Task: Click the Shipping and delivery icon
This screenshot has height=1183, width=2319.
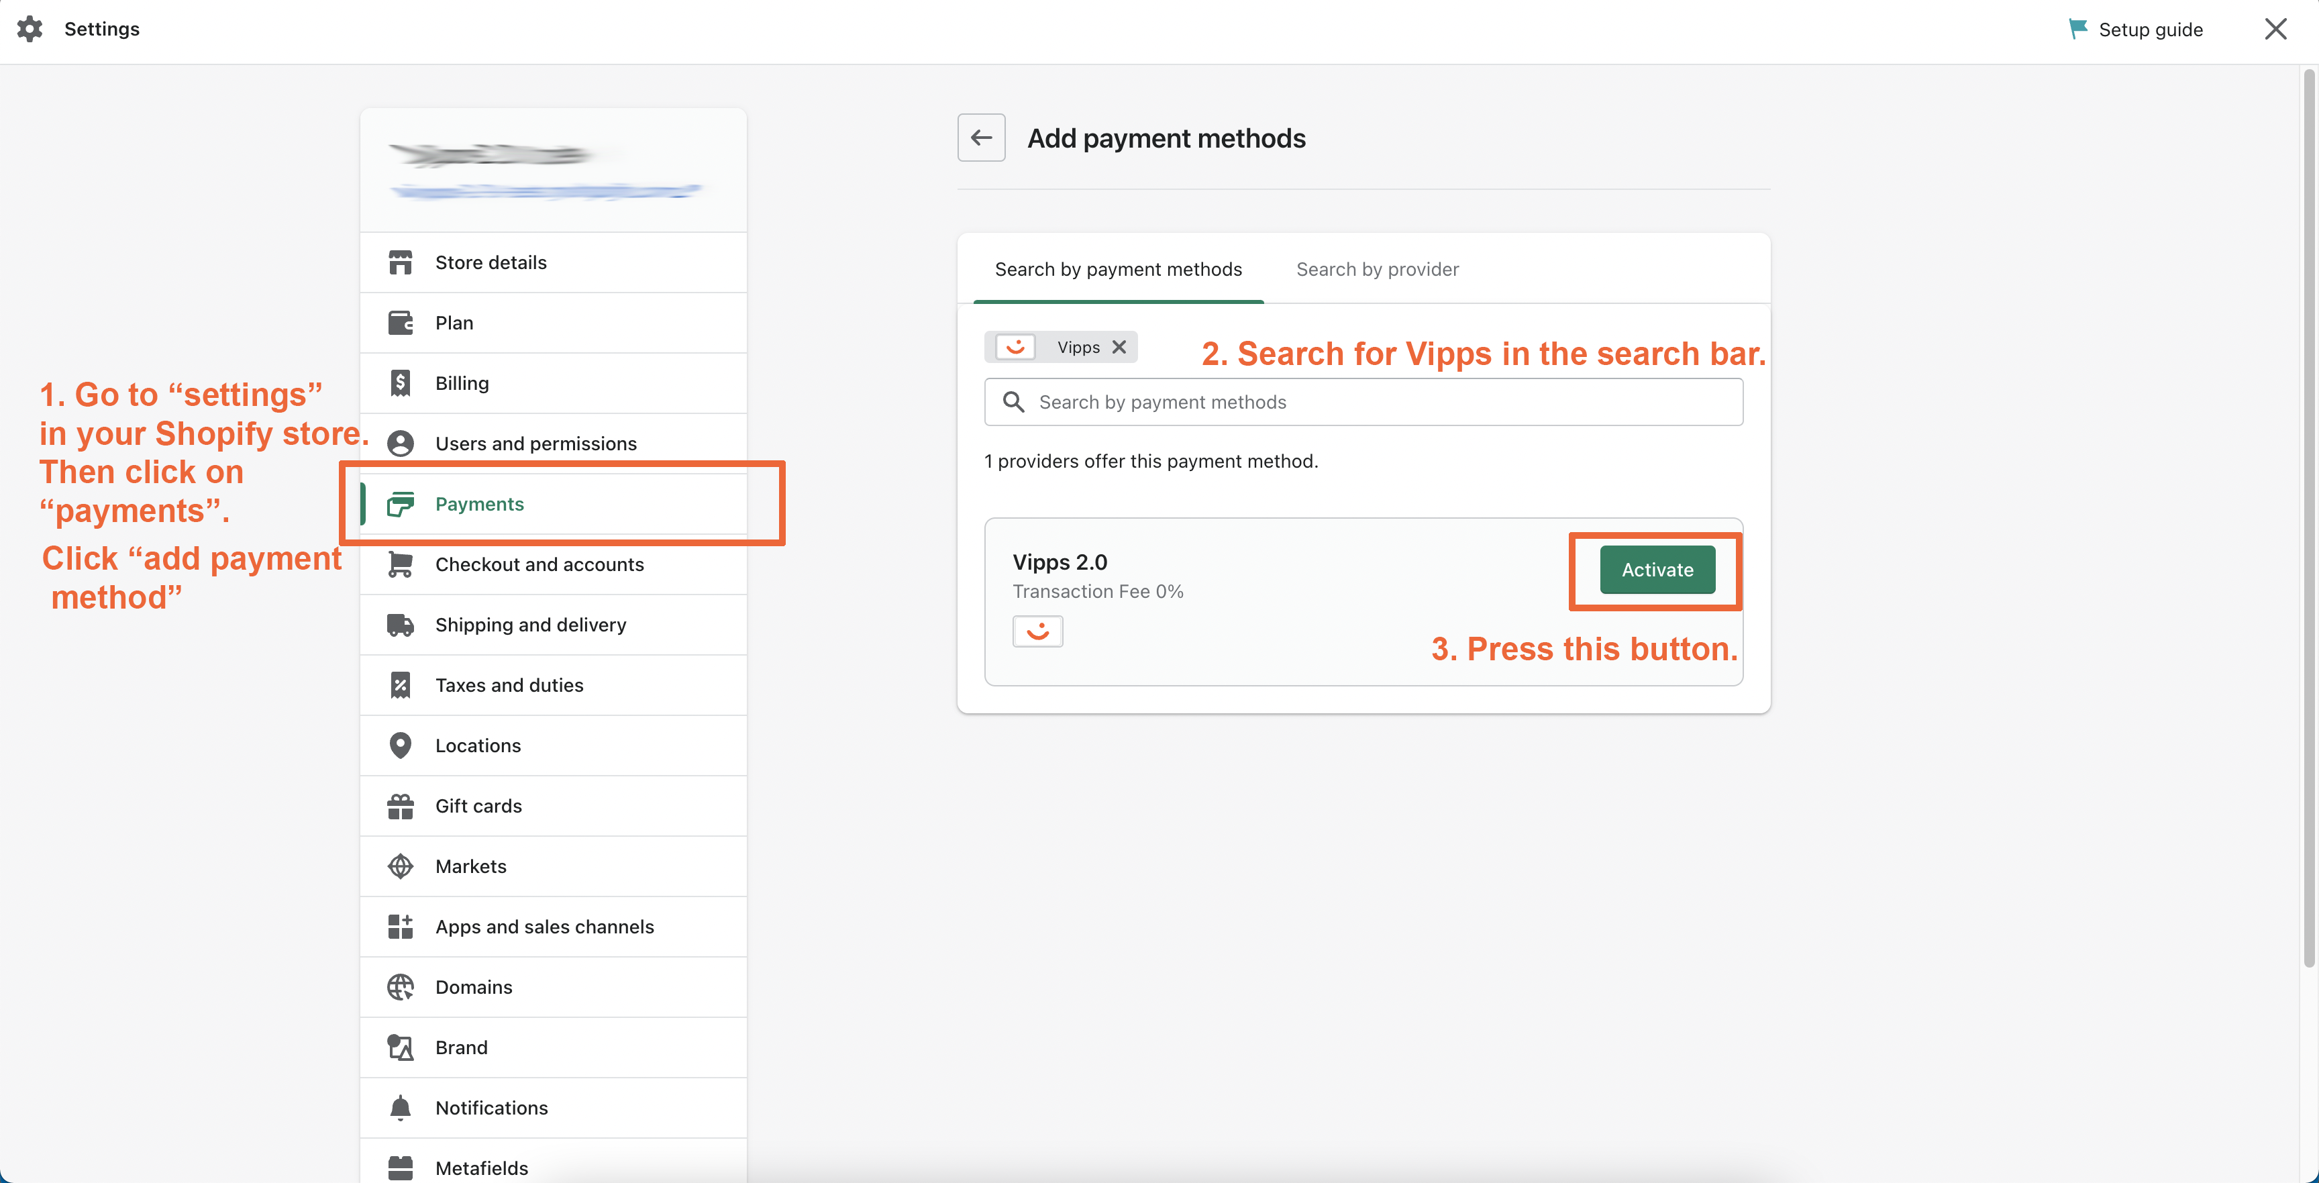Action: pos(399,623)
